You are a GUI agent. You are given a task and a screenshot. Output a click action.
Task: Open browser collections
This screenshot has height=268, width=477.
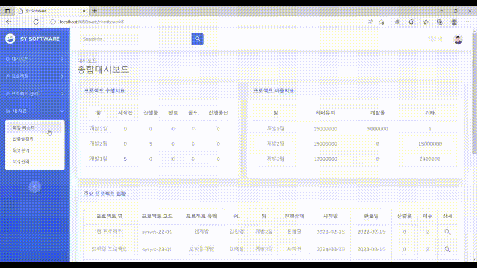pos(440,22)
